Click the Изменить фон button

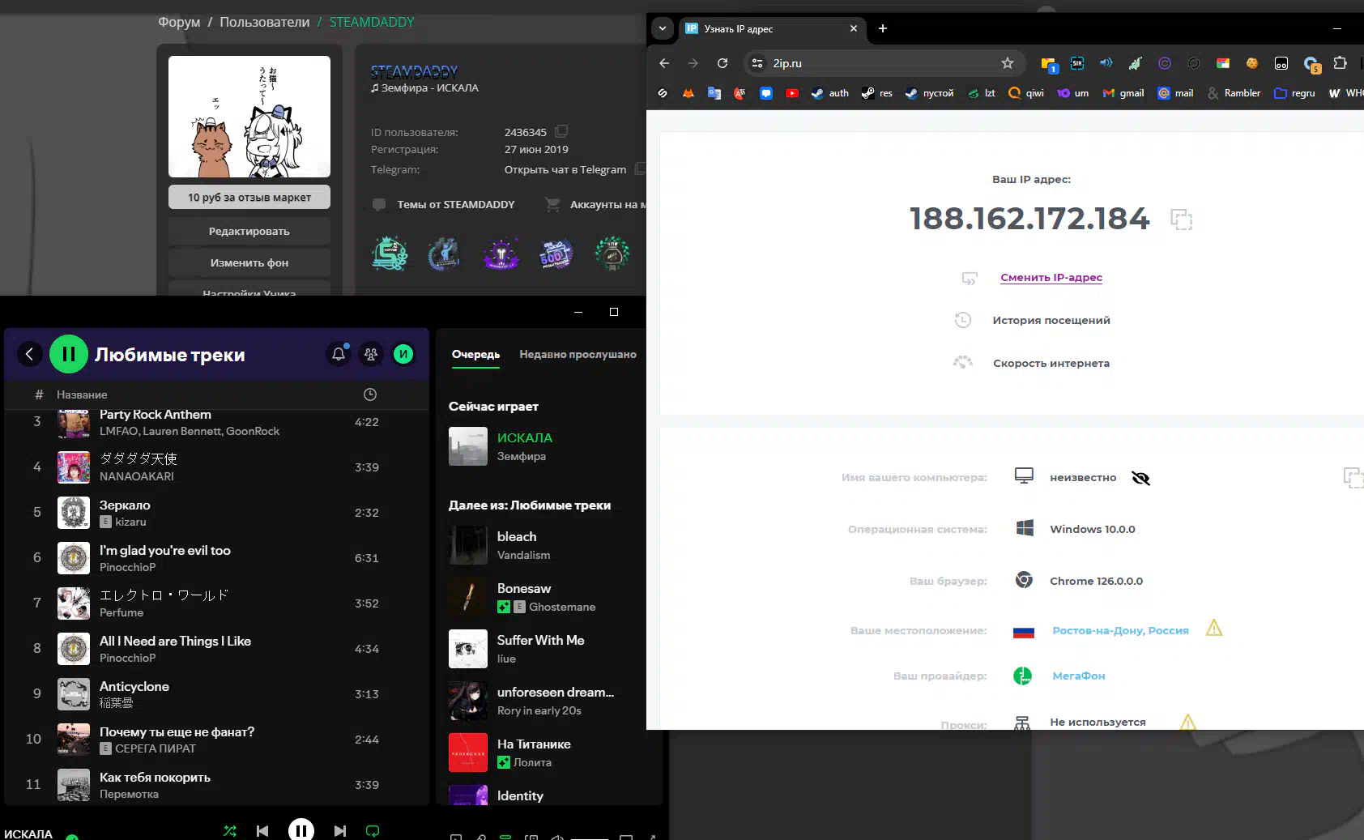coord(249,262)
